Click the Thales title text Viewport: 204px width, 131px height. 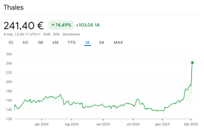coord(14,7)
